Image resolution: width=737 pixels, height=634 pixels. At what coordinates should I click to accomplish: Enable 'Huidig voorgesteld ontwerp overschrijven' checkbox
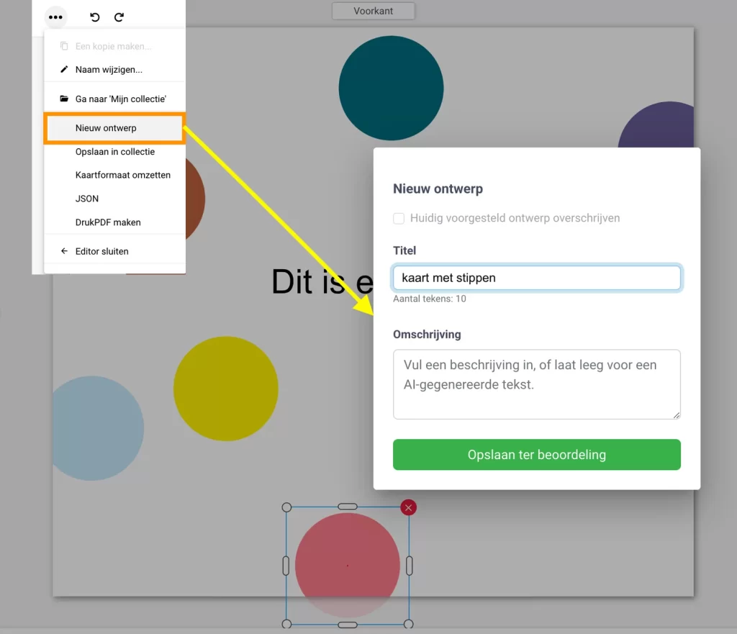click(400, 218)
